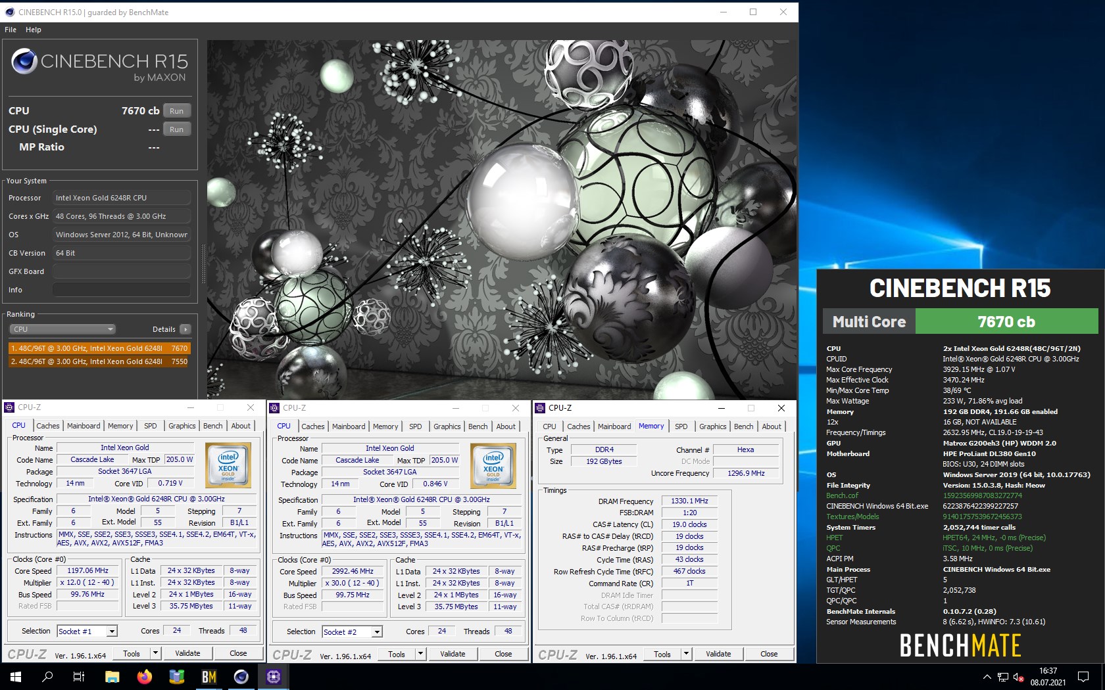Open network status tray icon

click(x=1003, y=677)
